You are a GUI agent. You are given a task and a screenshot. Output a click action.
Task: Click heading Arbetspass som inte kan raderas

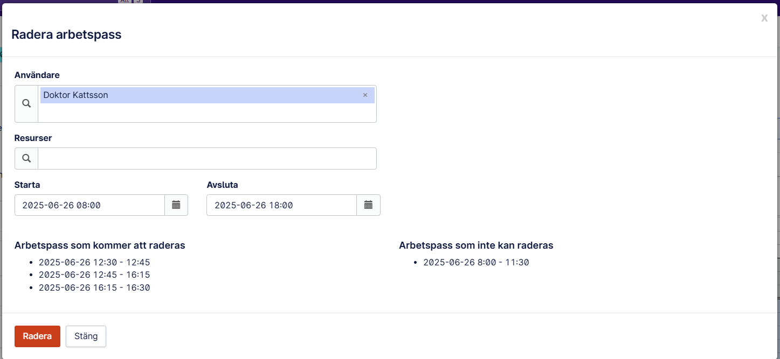pyautogui.click(x=476, y=245)
